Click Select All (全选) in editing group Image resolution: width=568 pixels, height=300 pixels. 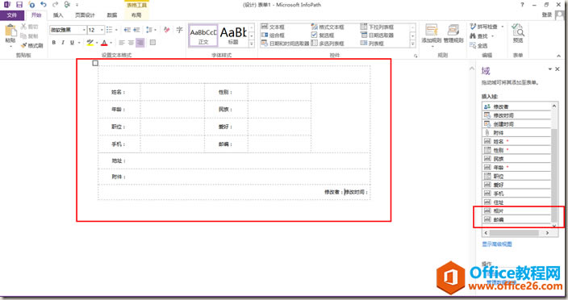coord(478,46)
